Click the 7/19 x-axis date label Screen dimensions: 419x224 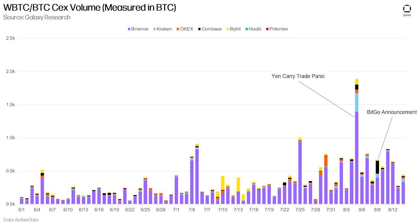269,210
